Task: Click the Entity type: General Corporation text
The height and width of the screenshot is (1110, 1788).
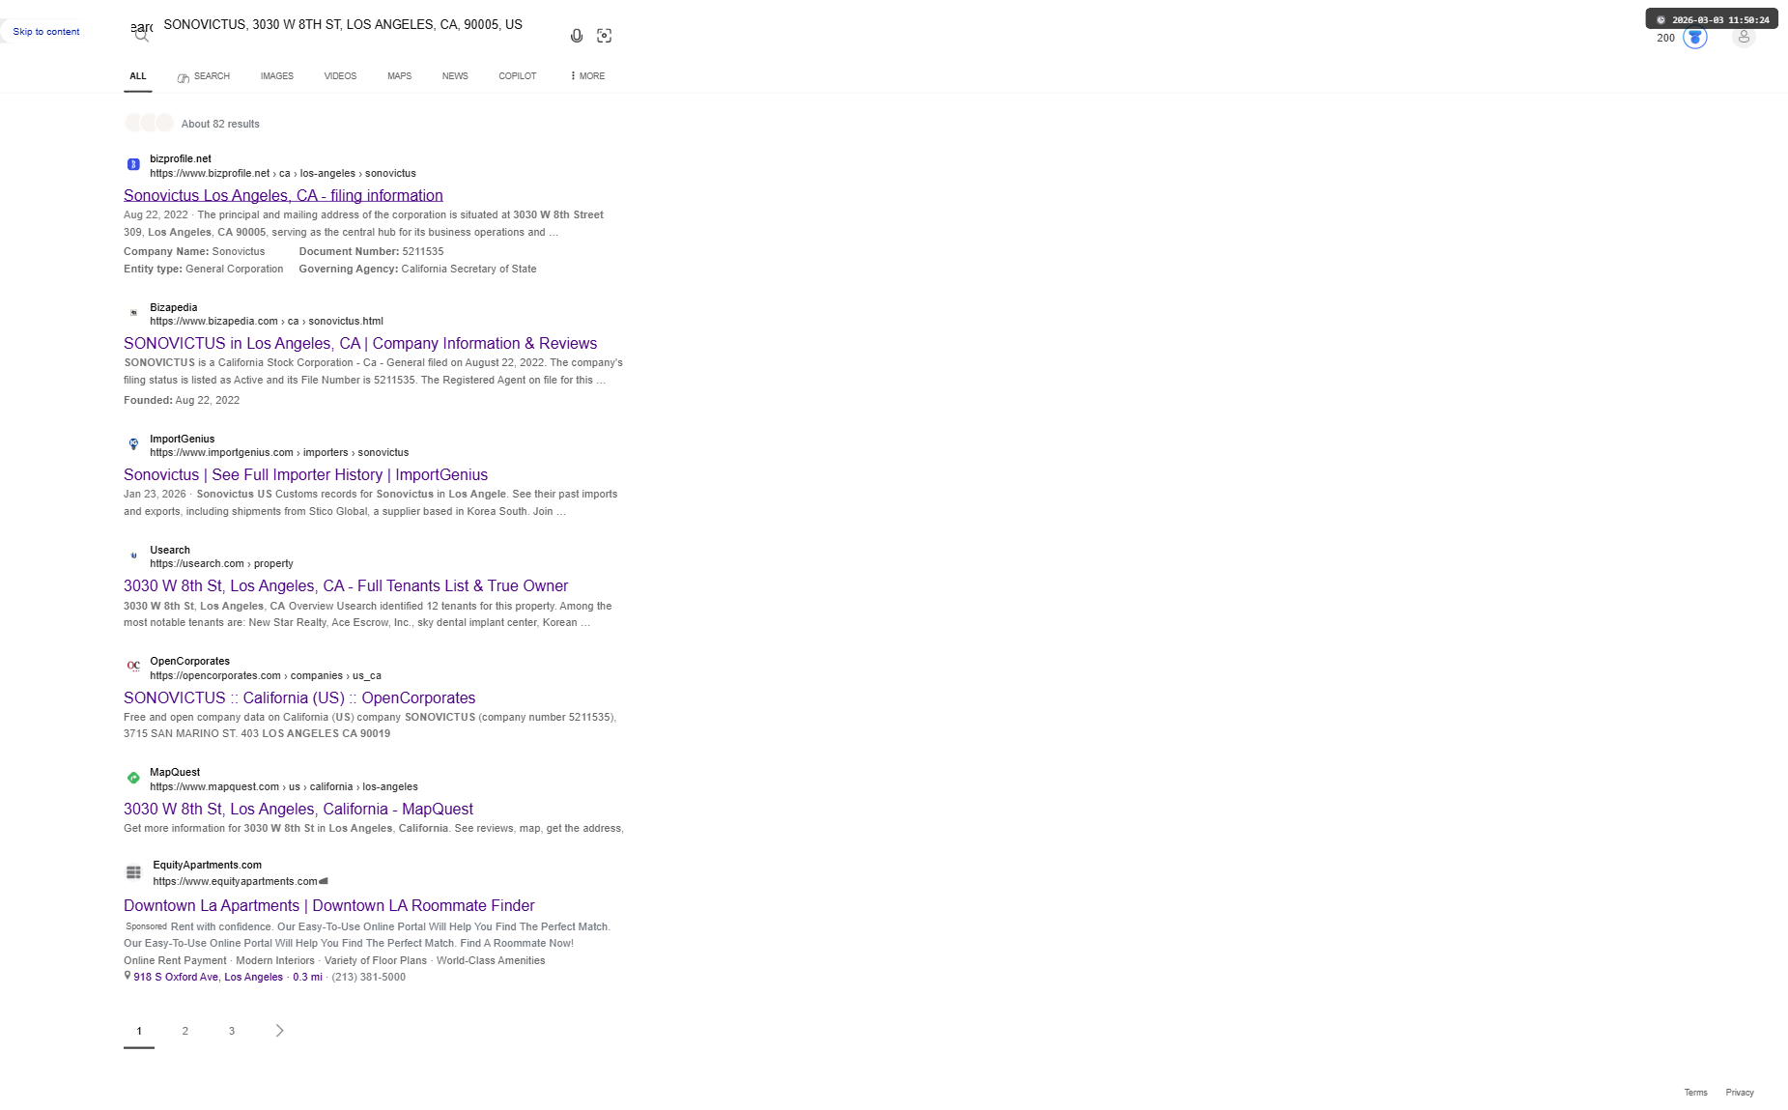Action: (204, 270)
